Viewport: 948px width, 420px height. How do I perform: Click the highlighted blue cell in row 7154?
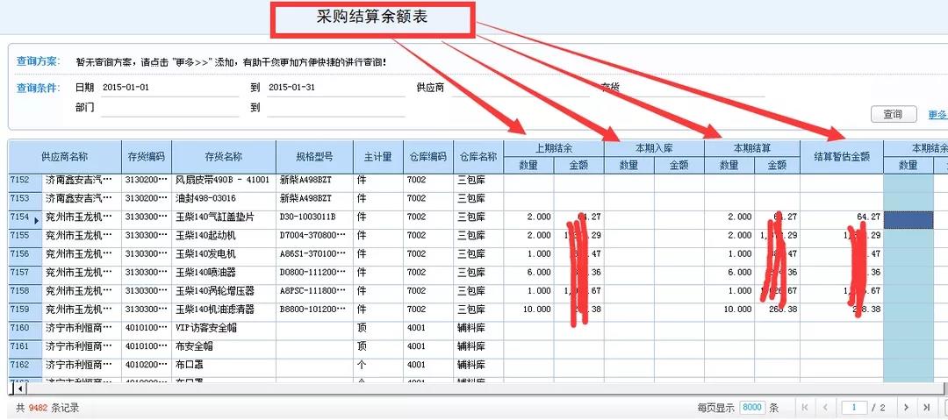coord(908,219)
